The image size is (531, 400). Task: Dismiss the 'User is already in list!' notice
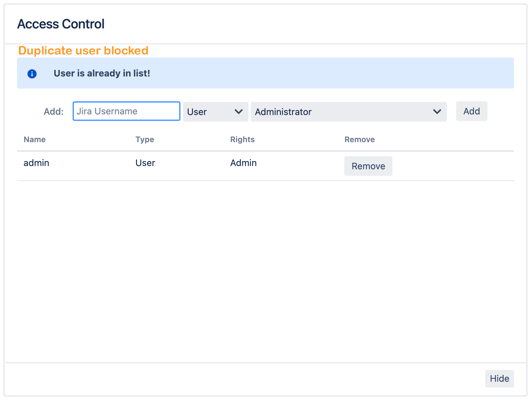point(102,73)
